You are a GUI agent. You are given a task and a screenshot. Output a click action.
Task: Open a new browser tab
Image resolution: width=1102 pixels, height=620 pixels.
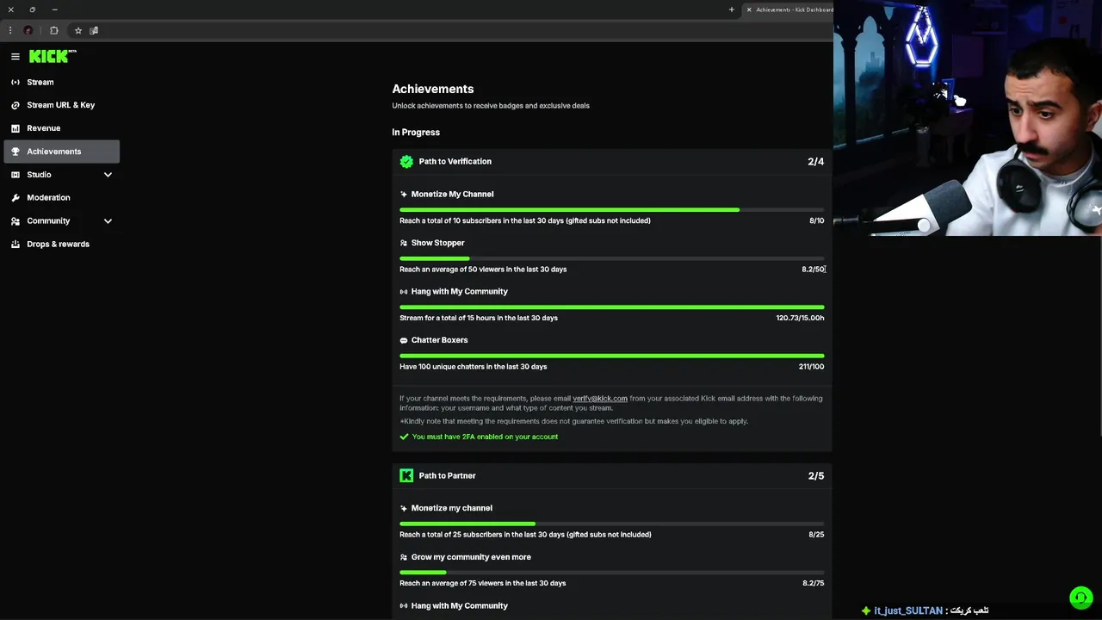click(x=732, y=9)
